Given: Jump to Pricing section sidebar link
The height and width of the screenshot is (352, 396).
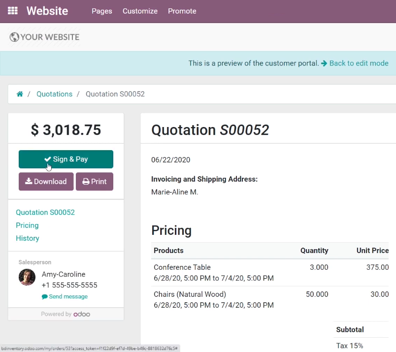Looking at the screenshot, I should click(x=27, y=225).
